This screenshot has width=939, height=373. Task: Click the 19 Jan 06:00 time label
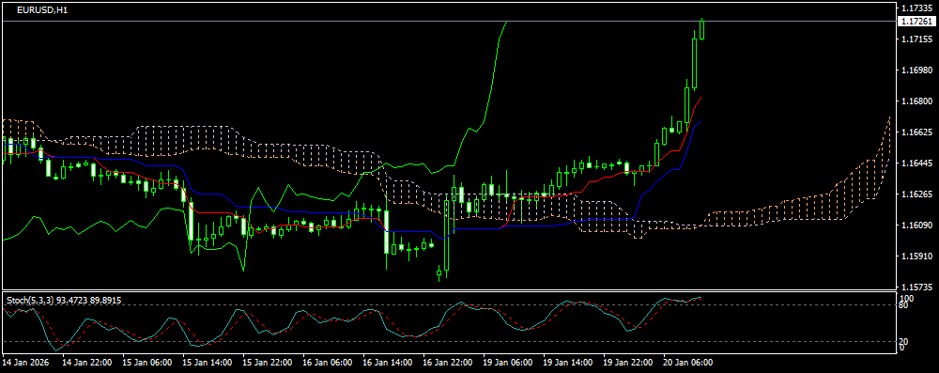point(508,363)
